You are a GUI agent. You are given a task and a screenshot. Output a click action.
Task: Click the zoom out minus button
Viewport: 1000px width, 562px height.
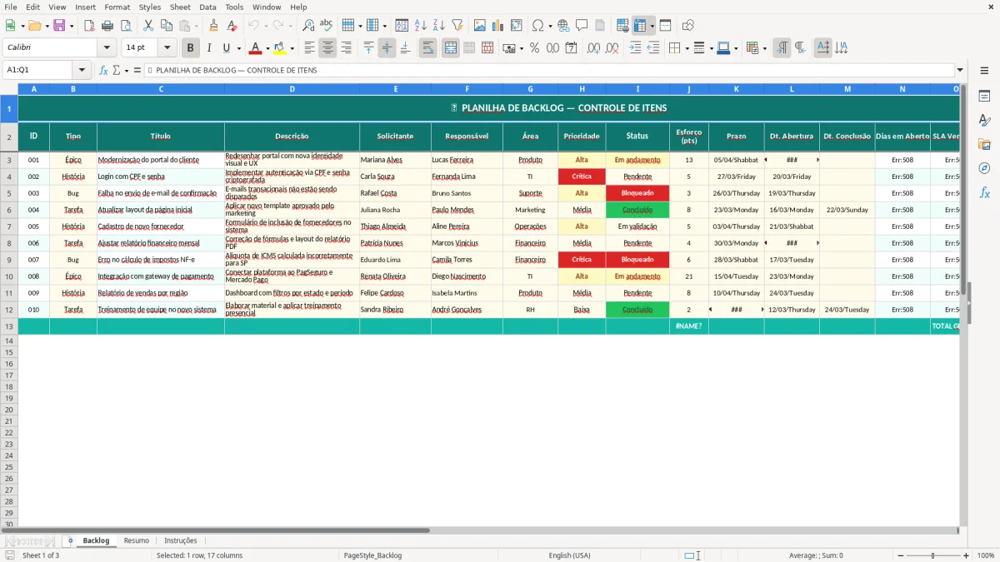tap(902, 555)
